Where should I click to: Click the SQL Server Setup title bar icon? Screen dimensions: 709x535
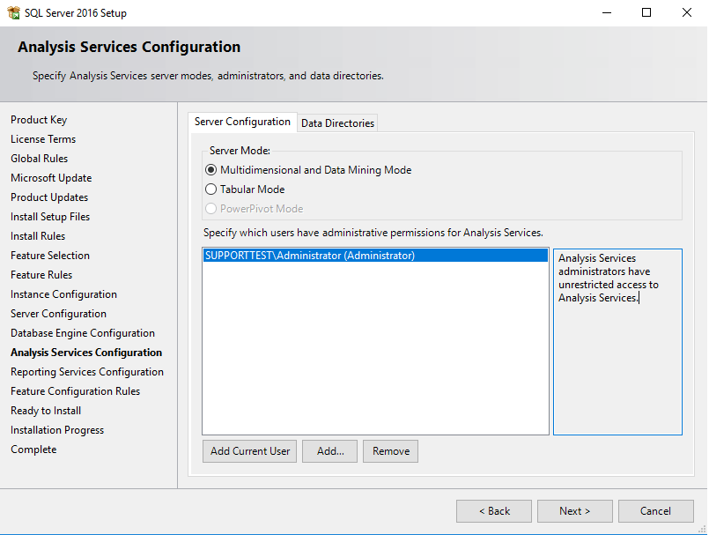click(14, 12)
